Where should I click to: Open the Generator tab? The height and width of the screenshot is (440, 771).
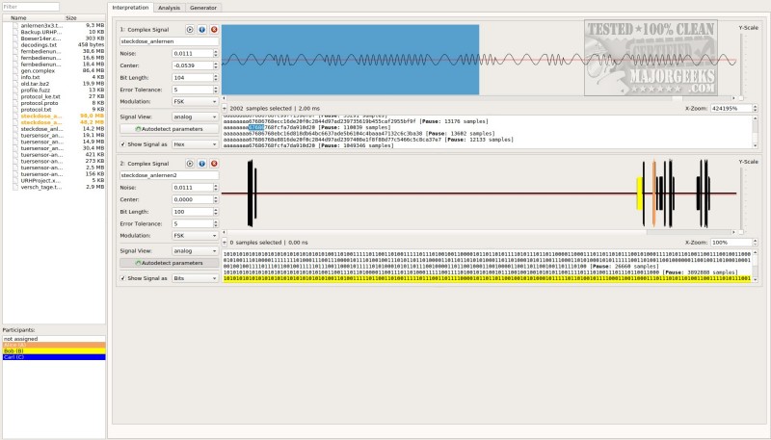pyautogui.click(x=203, y=7)
